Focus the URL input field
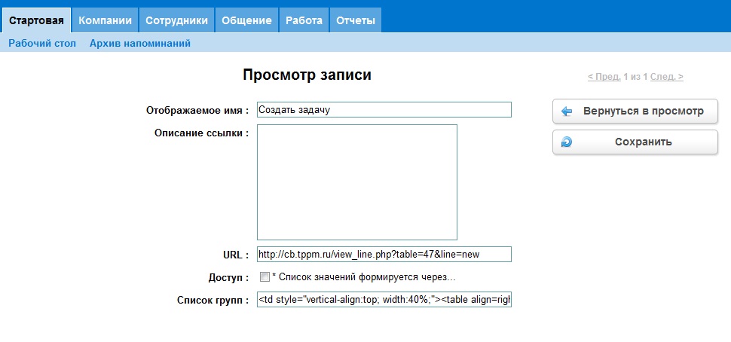This screenshot has width=731, height=342. 384,255
